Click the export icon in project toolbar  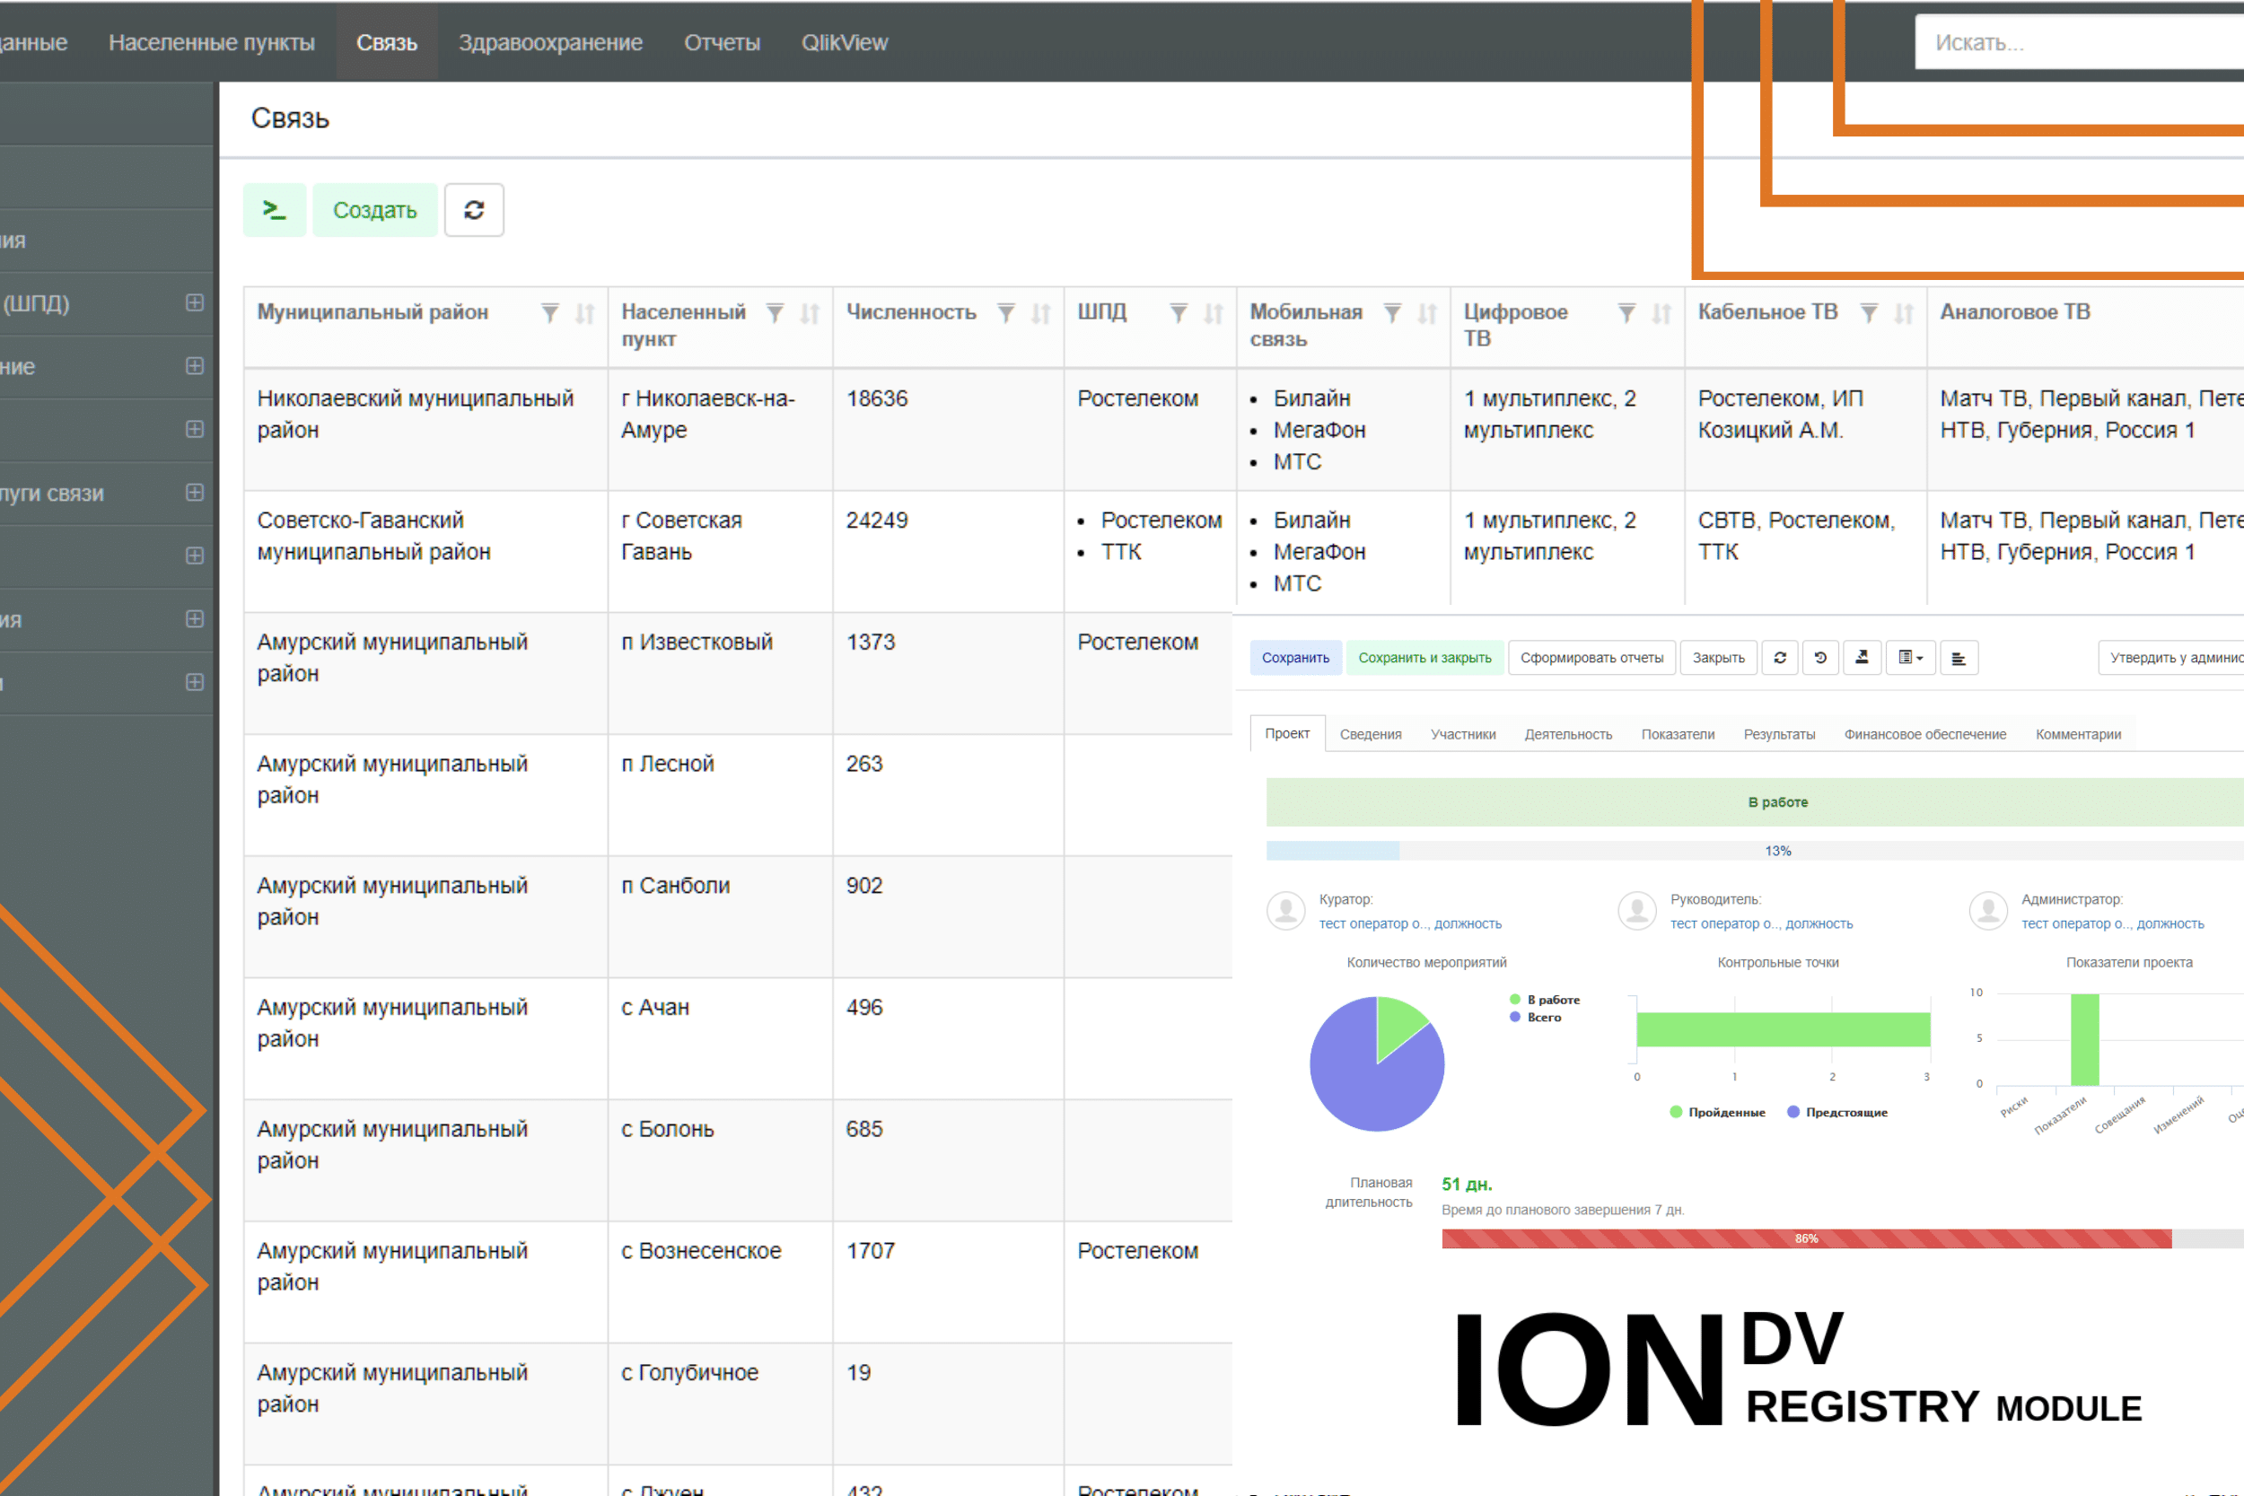1862,658
